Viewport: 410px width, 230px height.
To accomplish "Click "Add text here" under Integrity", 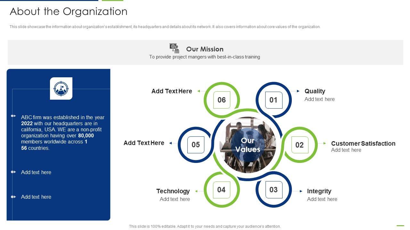I will click(x=322, y=199).
